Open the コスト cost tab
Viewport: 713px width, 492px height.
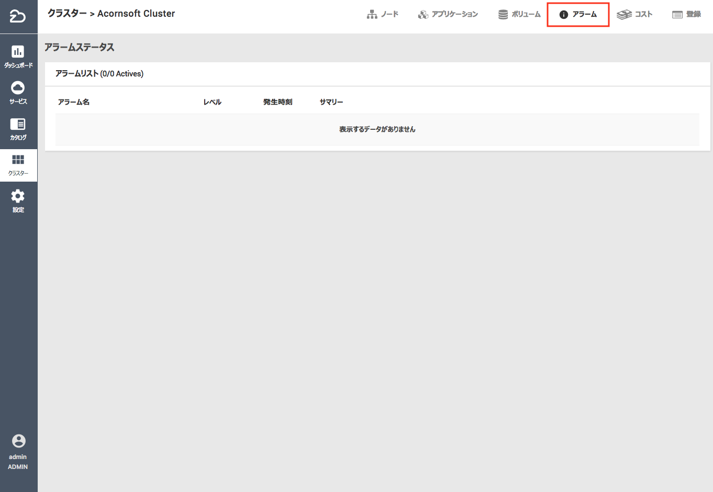pyautogui.click(x=634, y=15)
